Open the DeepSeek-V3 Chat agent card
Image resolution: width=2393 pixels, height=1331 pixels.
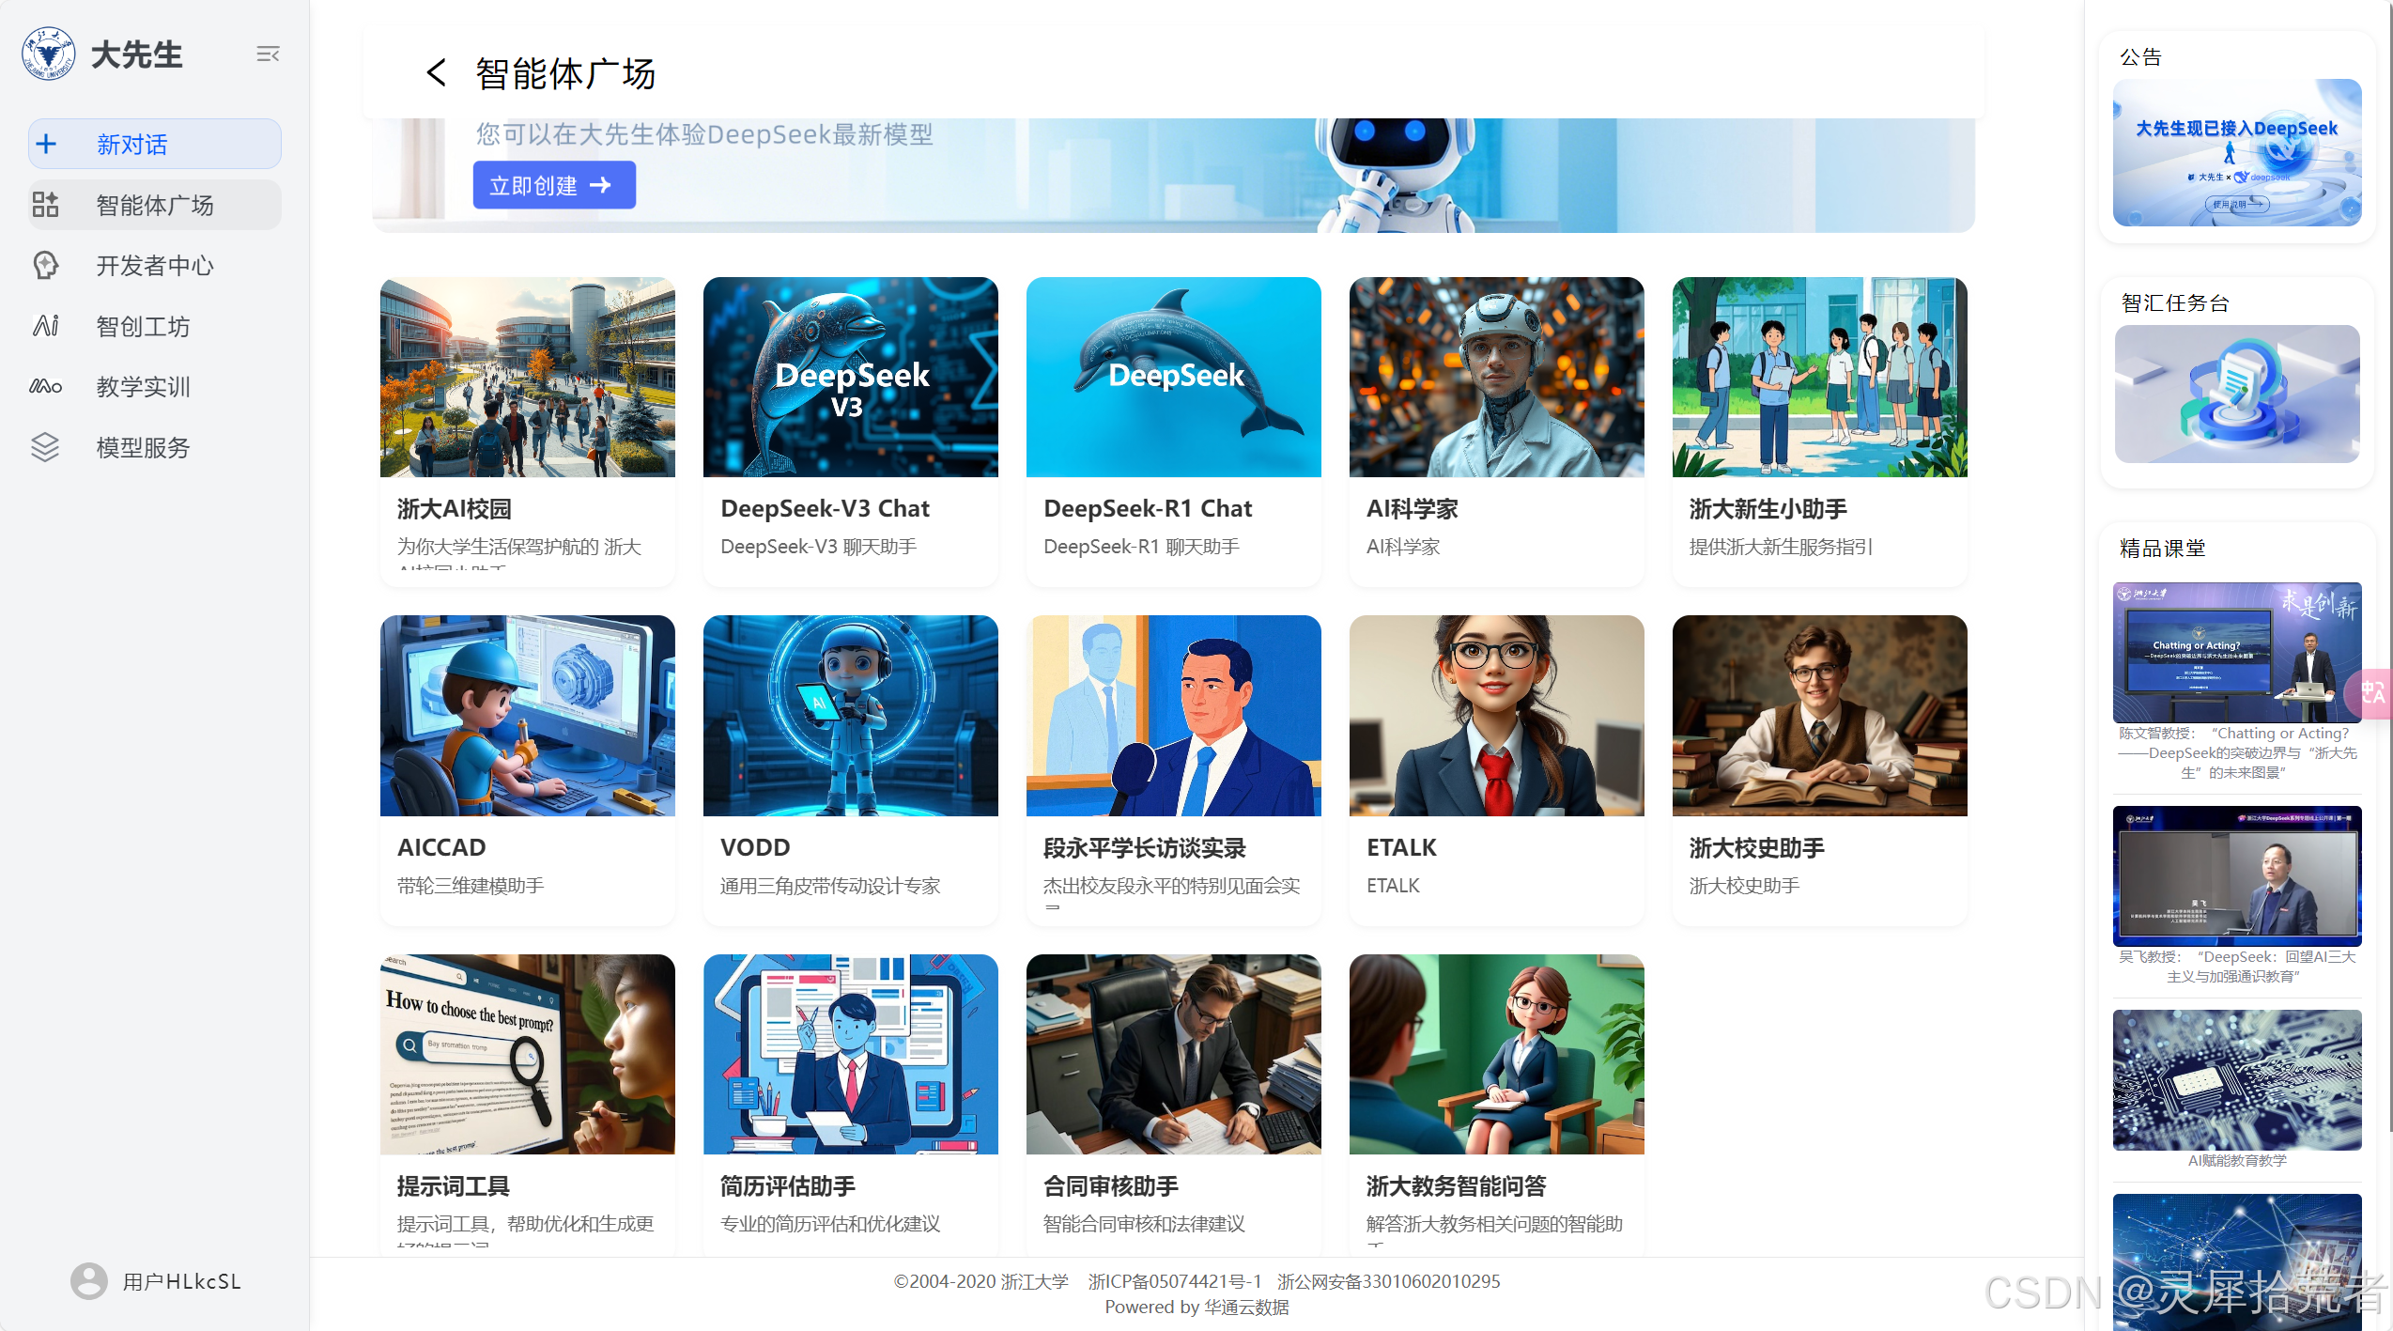tap(850, 430)
